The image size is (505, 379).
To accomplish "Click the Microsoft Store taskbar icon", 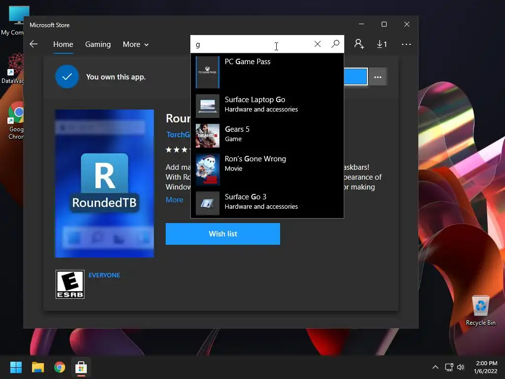I will pyautogui.click(x=81, y=367).
